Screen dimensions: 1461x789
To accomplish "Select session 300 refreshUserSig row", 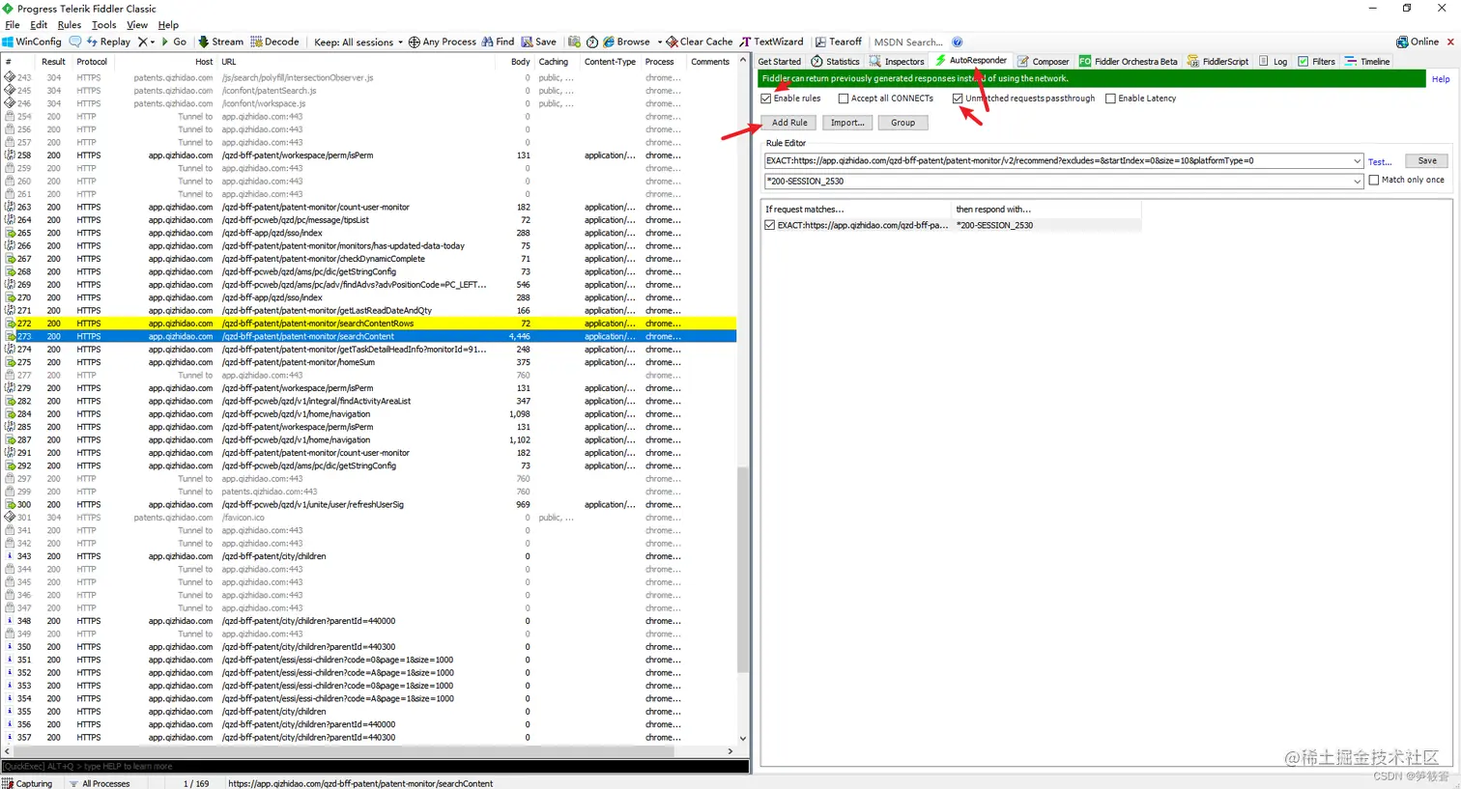I will (x=369, y=504).
